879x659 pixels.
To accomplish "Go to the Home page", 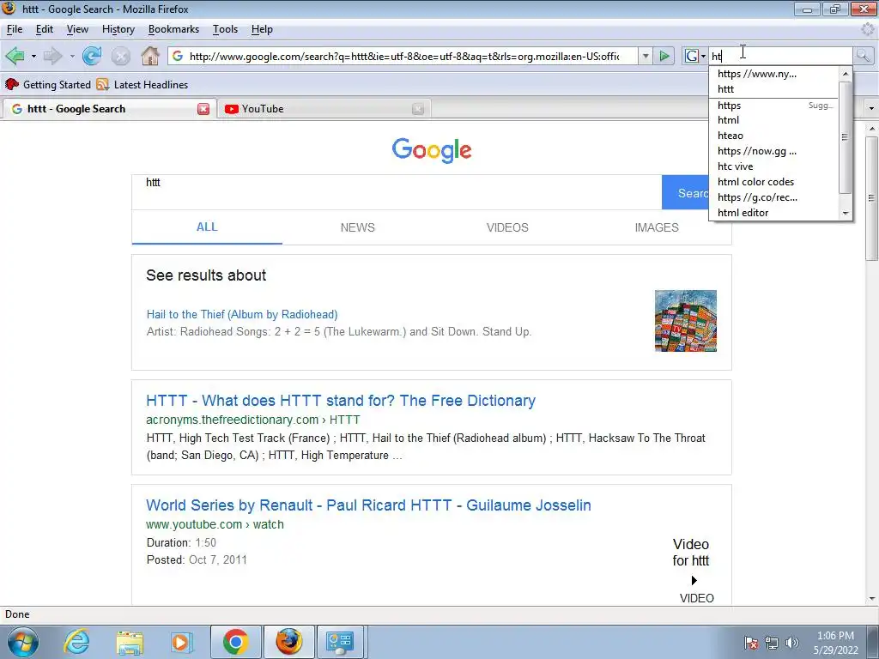I will [149, 56].
